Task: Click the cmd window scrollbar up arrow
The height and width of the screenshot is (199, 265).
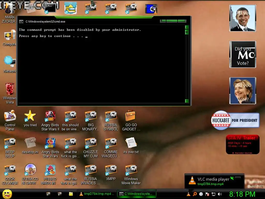Action: [187, 27]
